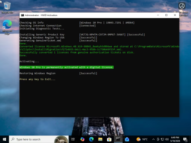The width and height of the screenshot is (191, 143).
Task: Click the highlighted permanently activated message
Action: tap(66, 67)
